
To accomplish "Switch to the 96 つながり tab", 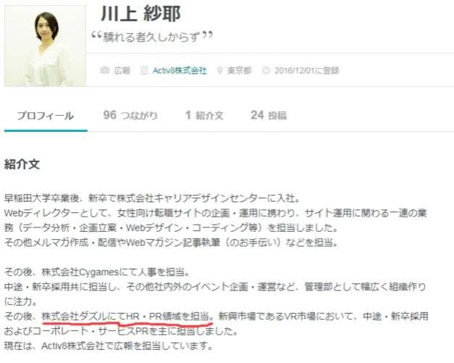I will click(130, 115).
